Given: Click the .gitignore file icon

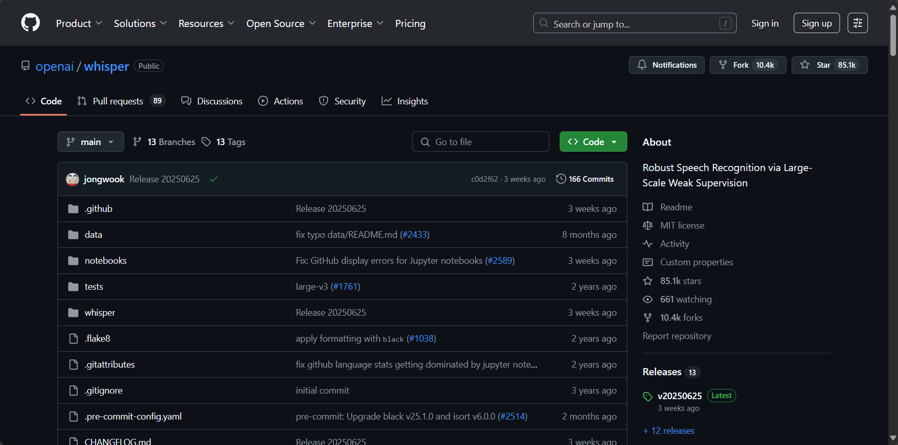Looking at the screenshot, I should [x=73, y=391].
